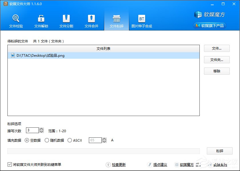Click the 文件... add file button
Image resolution: width=240 pixels, height=171 pixels.
(x=217, y=48)
